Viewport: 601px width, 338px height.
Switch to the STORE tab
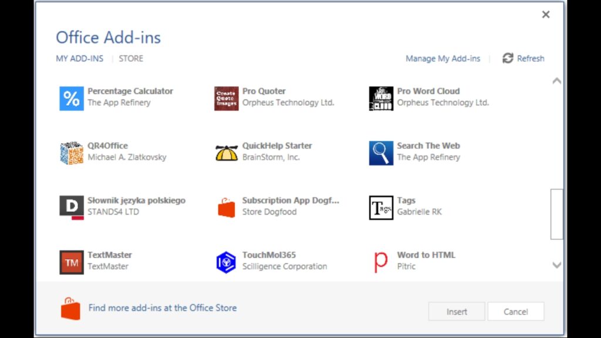[130, 58]
